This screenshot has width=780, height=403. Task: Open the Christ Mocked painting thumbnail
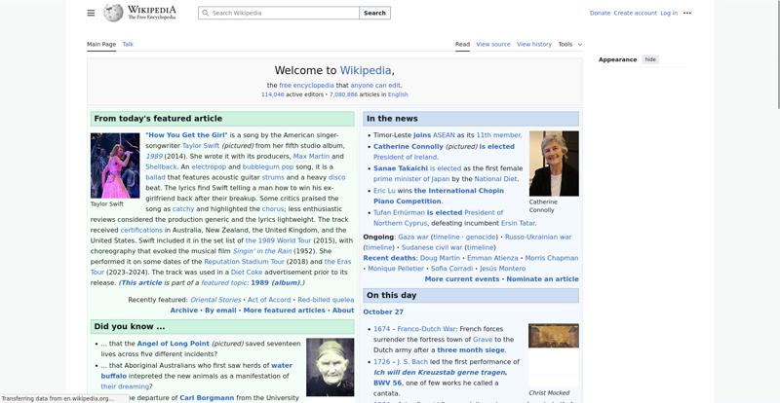pos(553,336)
